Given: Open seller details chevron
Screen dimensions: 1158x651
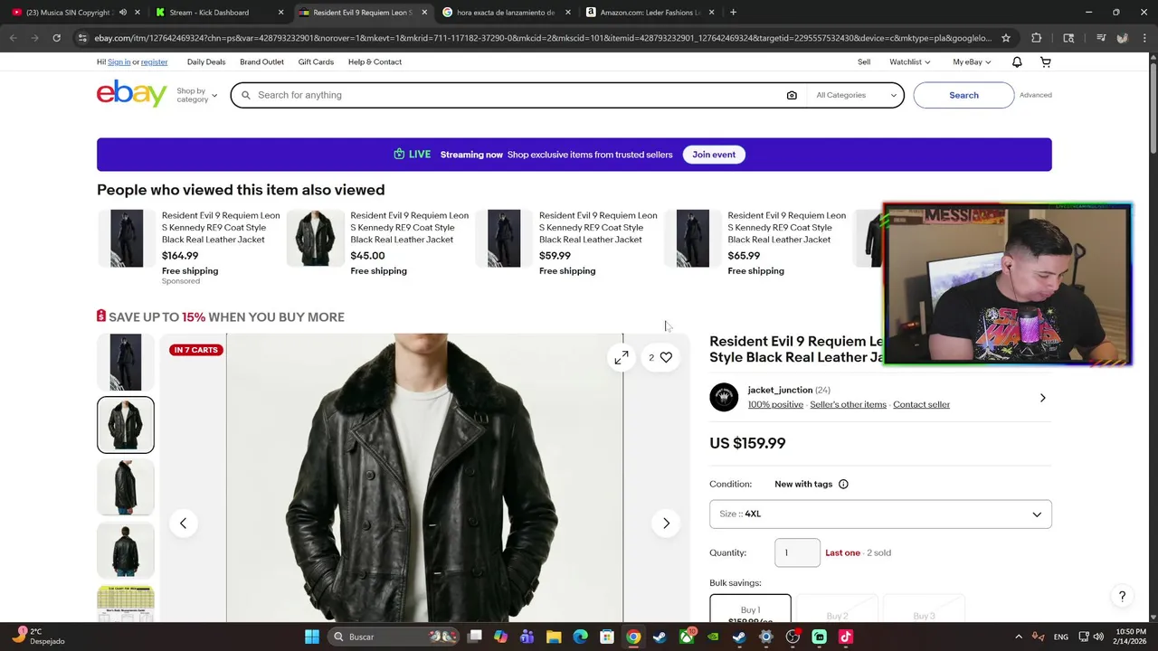Looking at the screenshot, I should point(1042,398).
